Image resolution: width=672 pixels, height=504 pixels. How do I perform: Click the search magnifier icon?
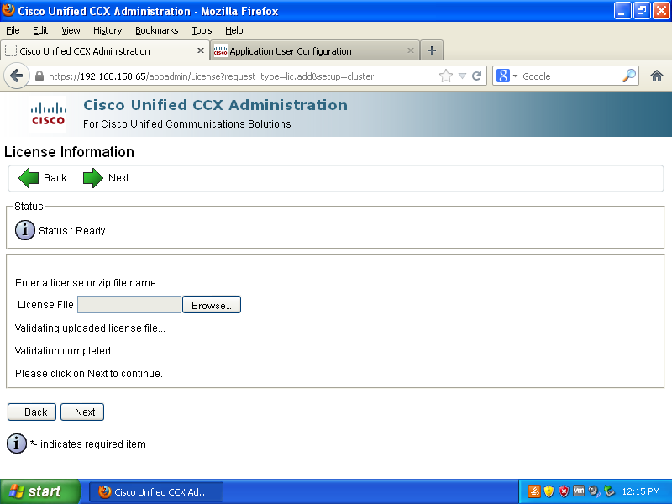(x=628, y=76)
